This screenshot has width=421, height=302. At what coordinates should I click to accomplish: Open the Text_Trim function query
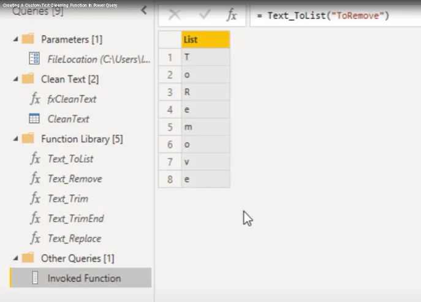click(68, 198)
